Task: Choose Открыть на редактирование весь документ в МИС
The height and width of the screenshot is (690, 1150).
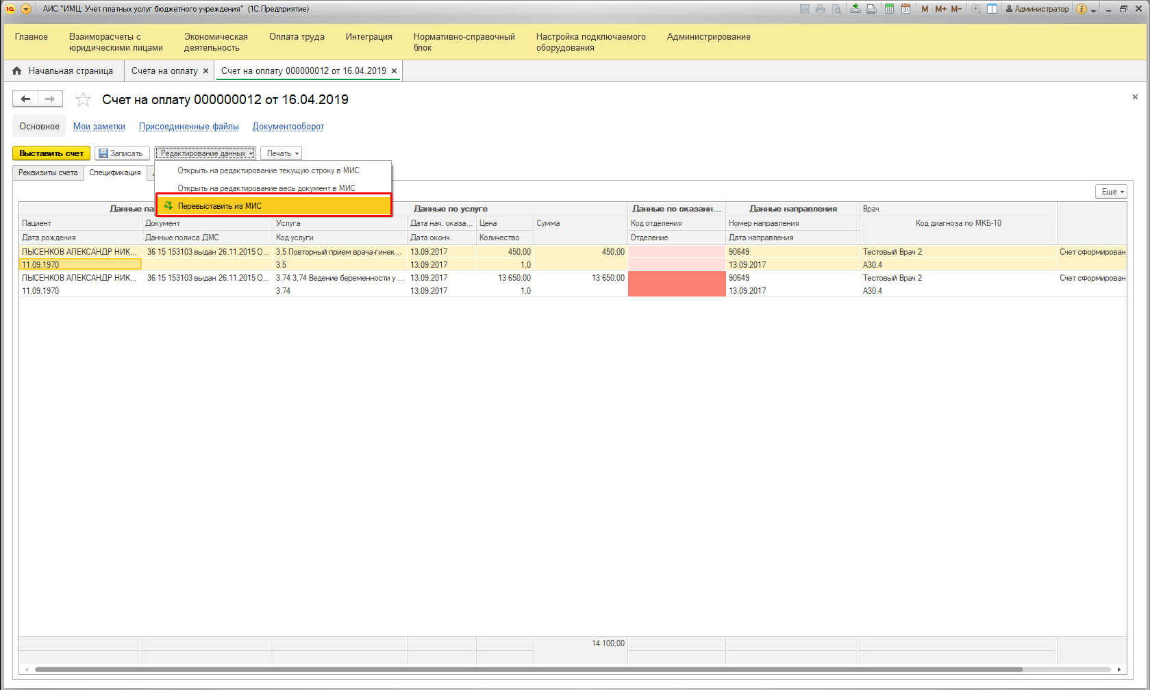Action: pyautogui.click(x=266, y=188)
